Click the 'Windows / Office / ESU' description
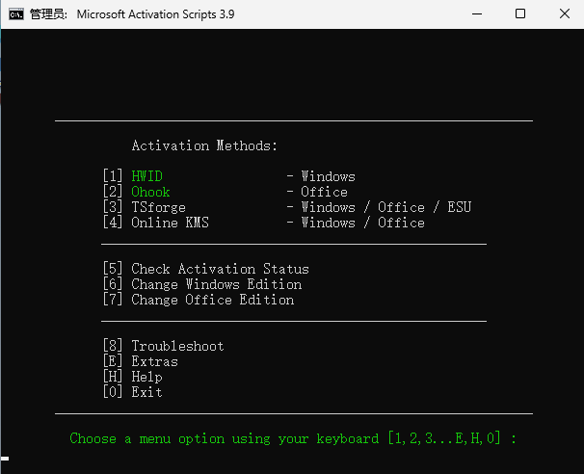 pyautogui.click(x=385, y=207)
